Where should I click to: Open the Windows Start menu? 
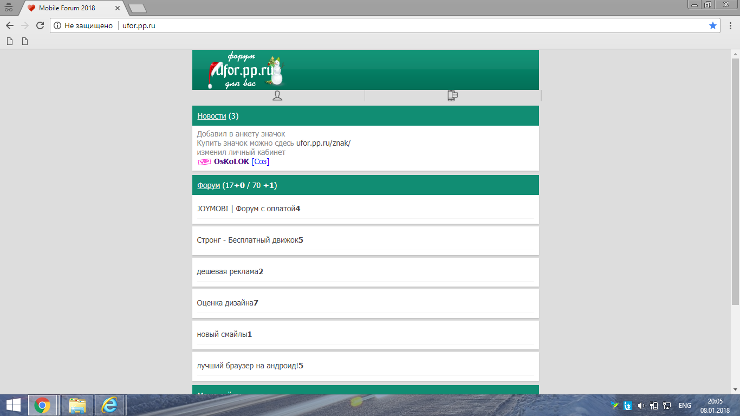click(13, 405)
